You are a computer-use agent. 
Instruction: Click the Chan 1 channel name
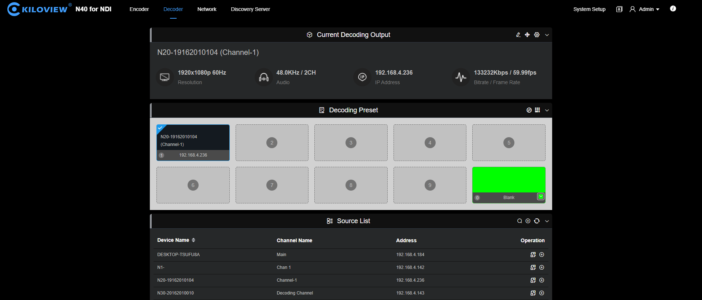point(284,267)
